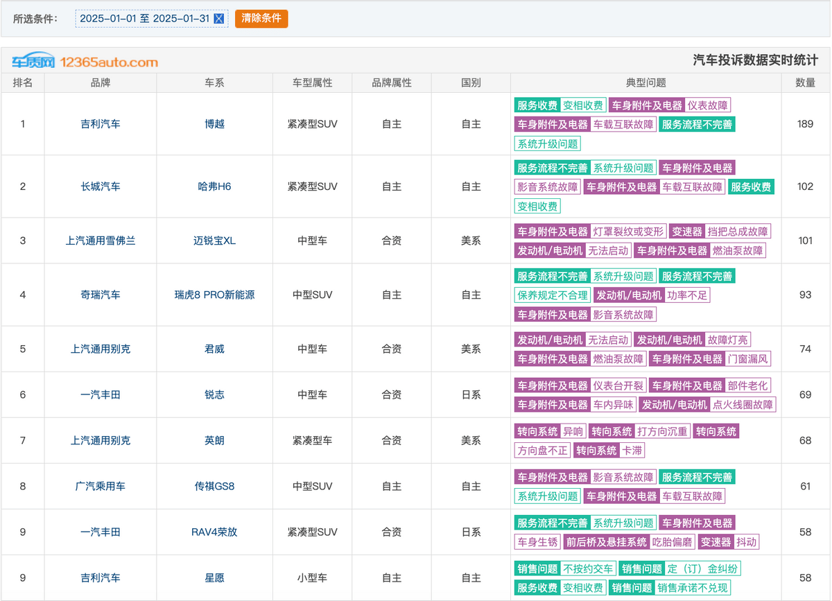832x601 pixels.
Task: Click the 典型问题 column header
Action: pos(646,82)
